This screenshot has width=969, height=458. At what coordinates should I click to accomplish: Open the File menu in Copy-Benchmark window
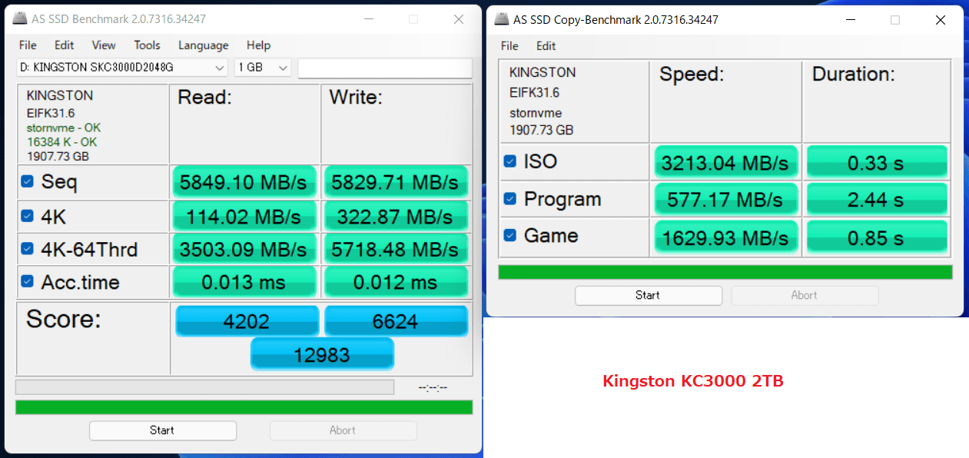[x=509, y=46]
